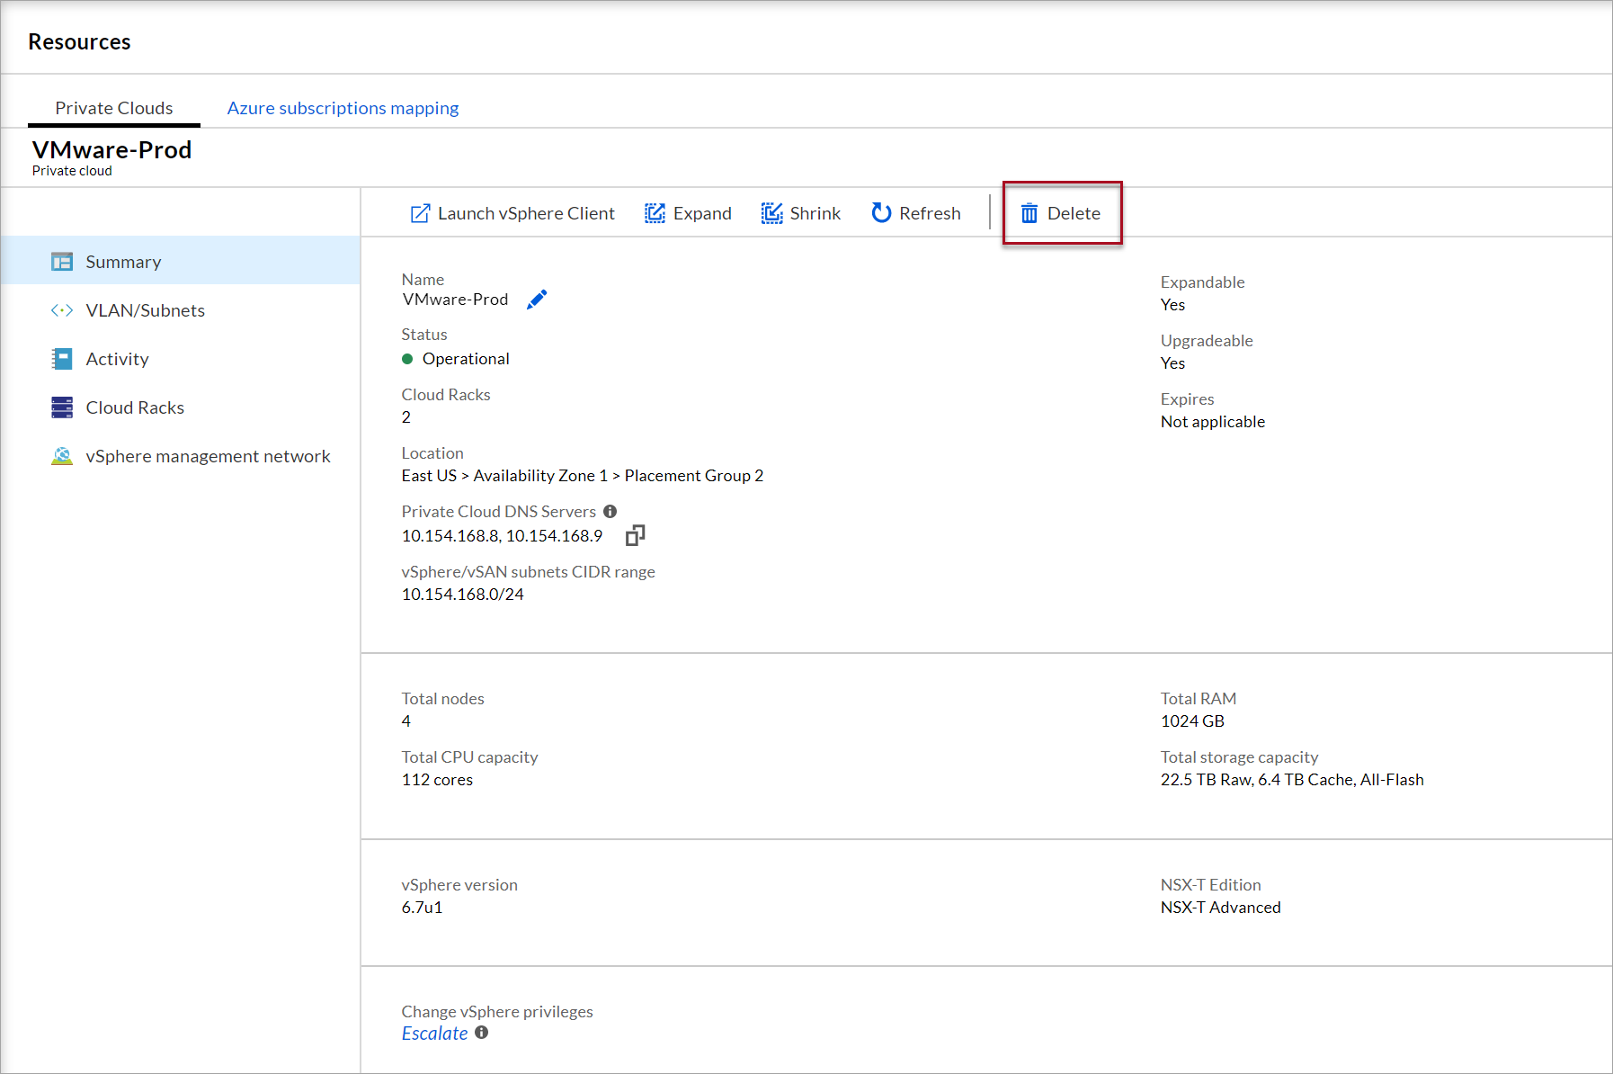Screen dimensions: 1613x1074
Task: Click the Summary sidebar icon
Action: point(62,262)
